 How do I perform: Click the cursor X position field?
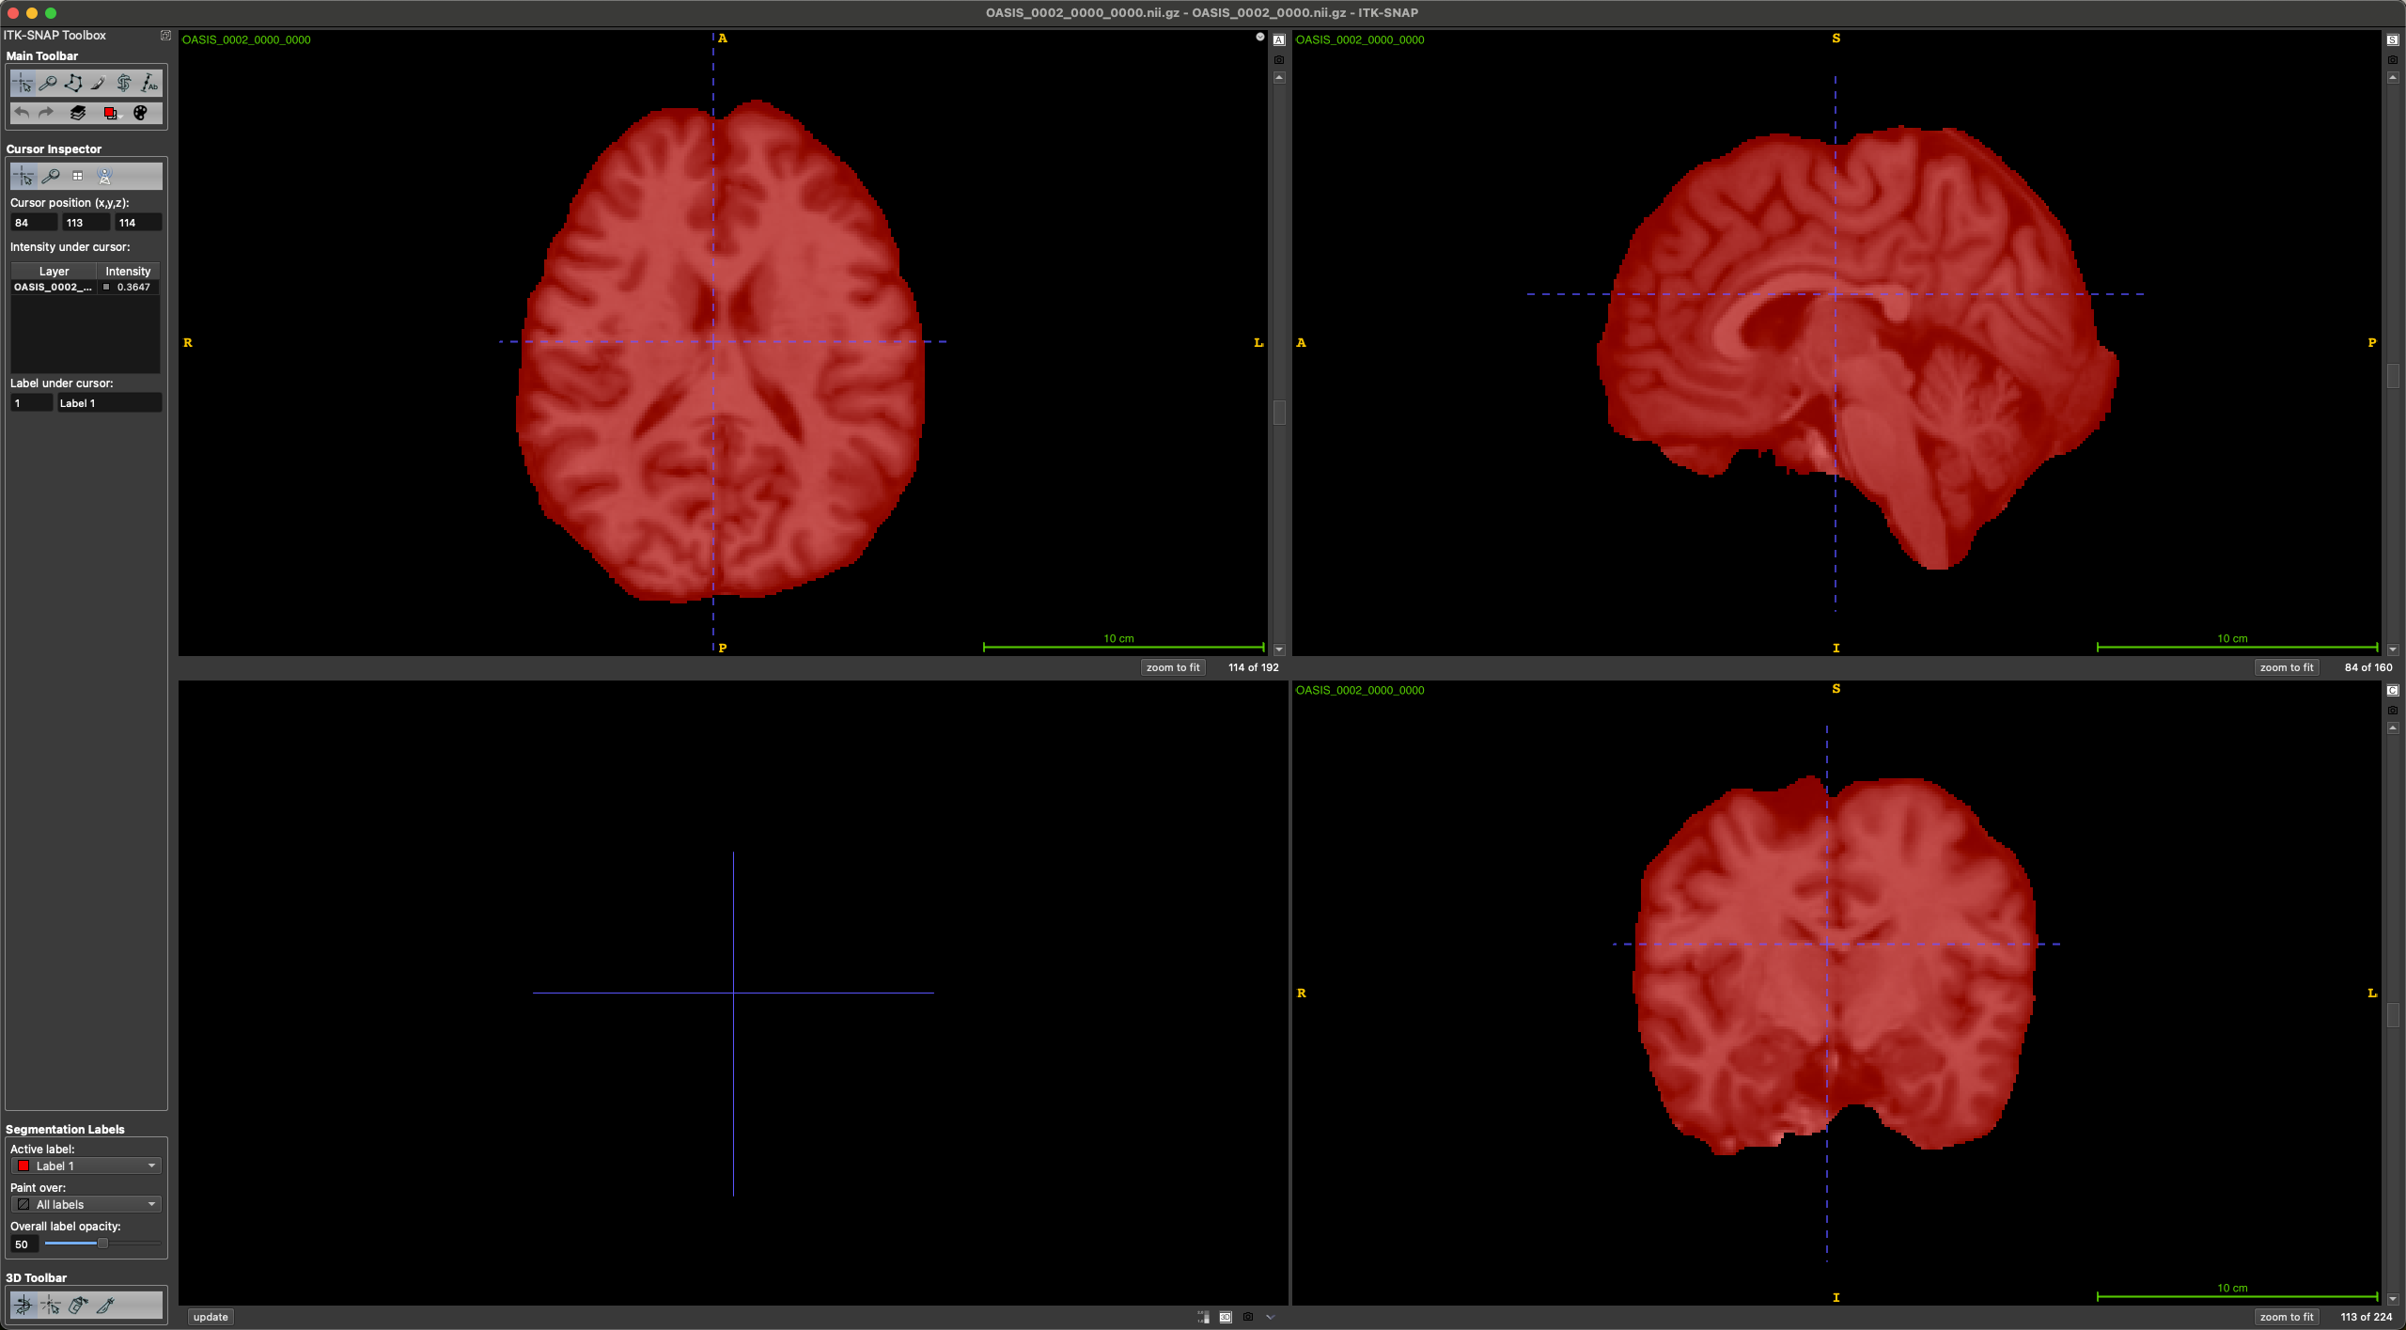click(x=32, y=223)
